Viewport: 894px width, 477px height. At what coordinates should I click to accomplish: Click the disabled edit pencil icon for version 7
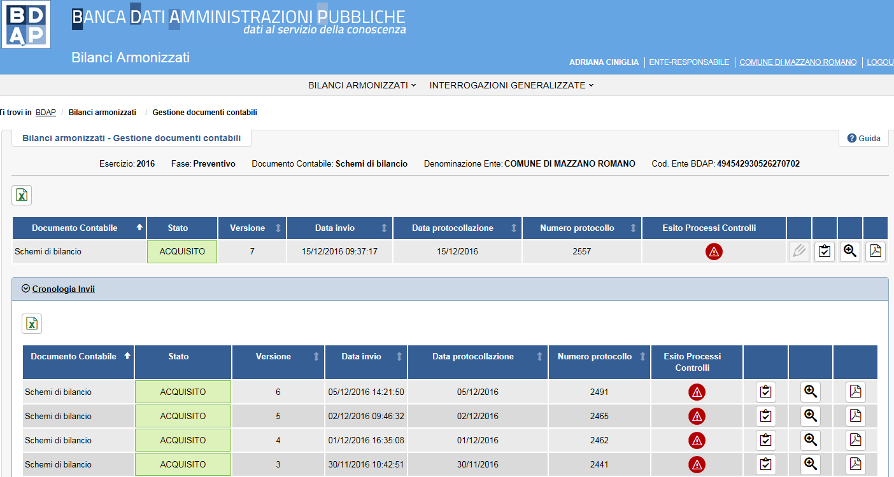(799, 252)
